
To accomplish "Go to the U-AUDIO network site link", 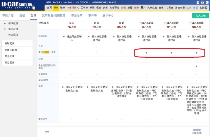I will 67,2.
